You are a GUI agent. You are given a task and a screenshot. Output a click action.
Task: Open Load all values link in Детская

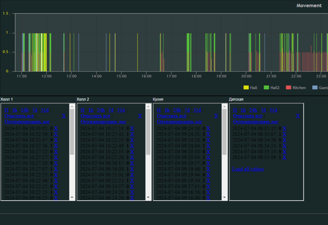point(248,169)
